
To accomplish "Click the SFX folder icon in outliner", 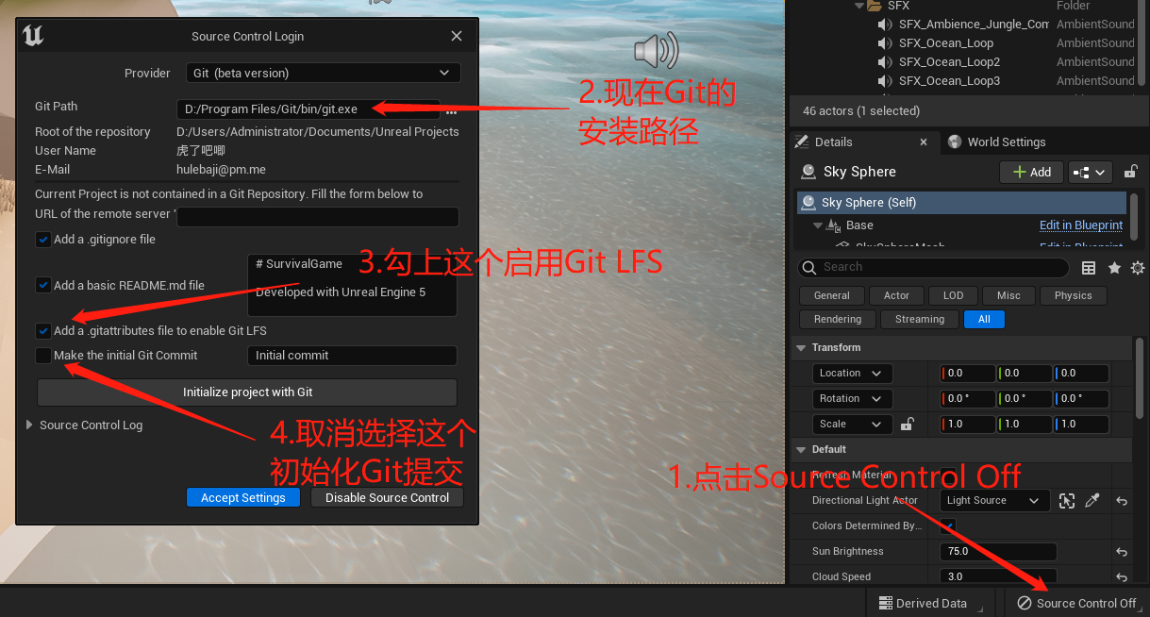I will point(875,6).
